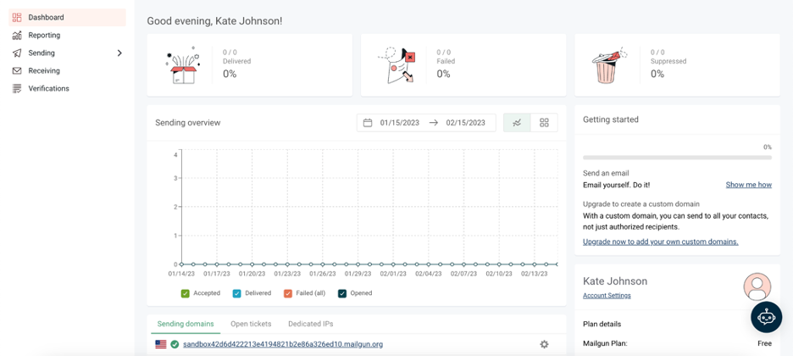Switch to grid view of overview

pos(544,123)
